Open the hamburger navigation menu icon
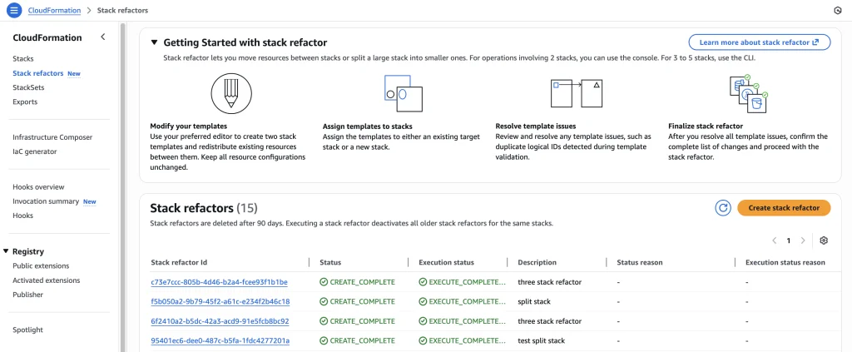 click(14, 10)
